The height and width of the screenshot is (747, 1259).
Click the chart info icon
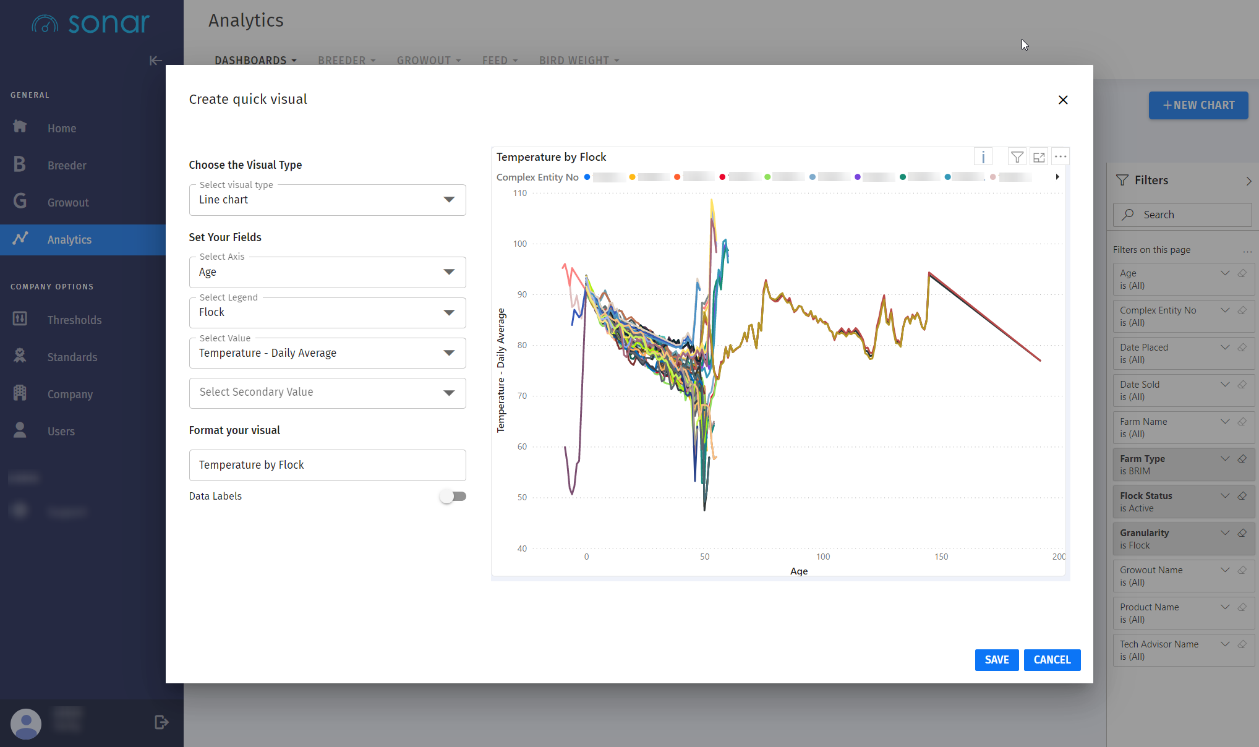pos(983,157)
